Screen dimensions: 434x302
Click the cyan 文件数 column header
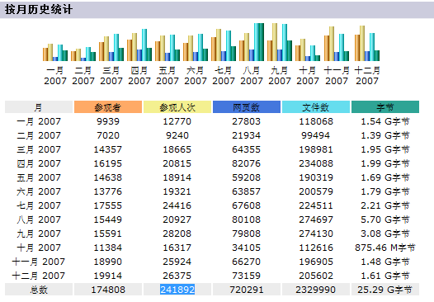316,107
